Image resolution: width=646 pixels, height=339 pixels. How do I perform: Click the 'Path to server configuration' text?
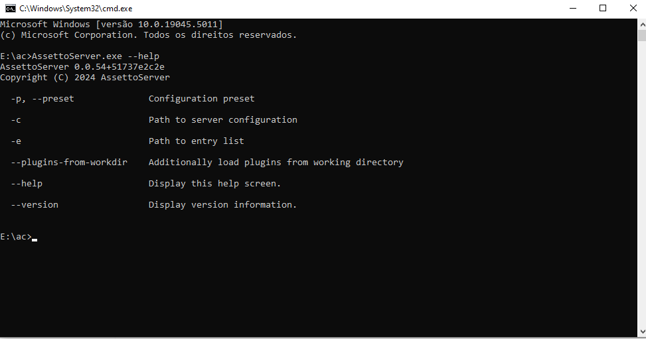[x=223, y=120]
